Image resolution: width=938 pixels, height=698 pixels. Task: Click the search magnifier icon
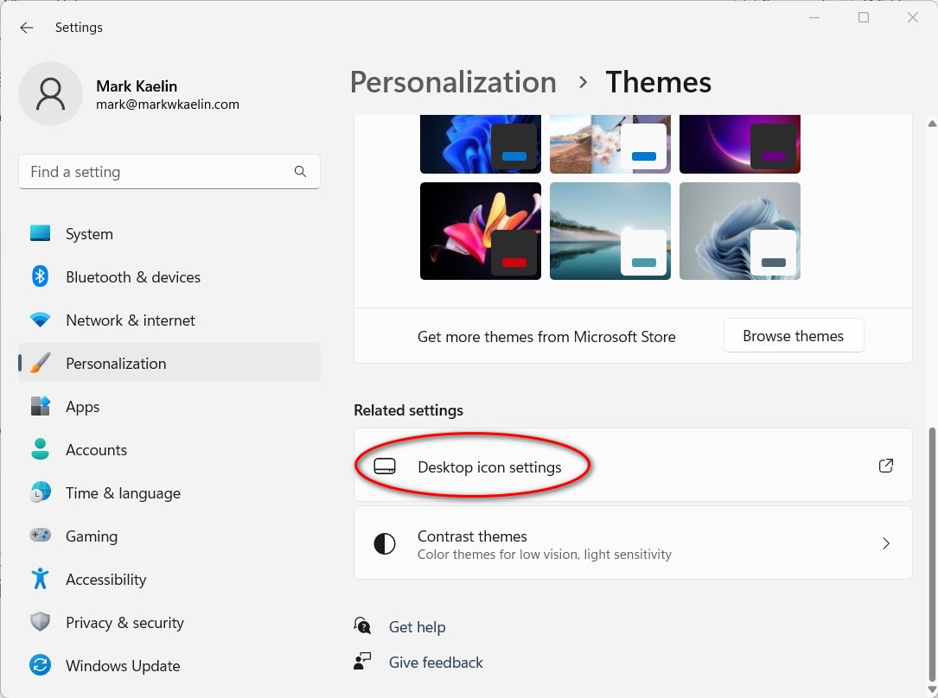pos(300,171)
